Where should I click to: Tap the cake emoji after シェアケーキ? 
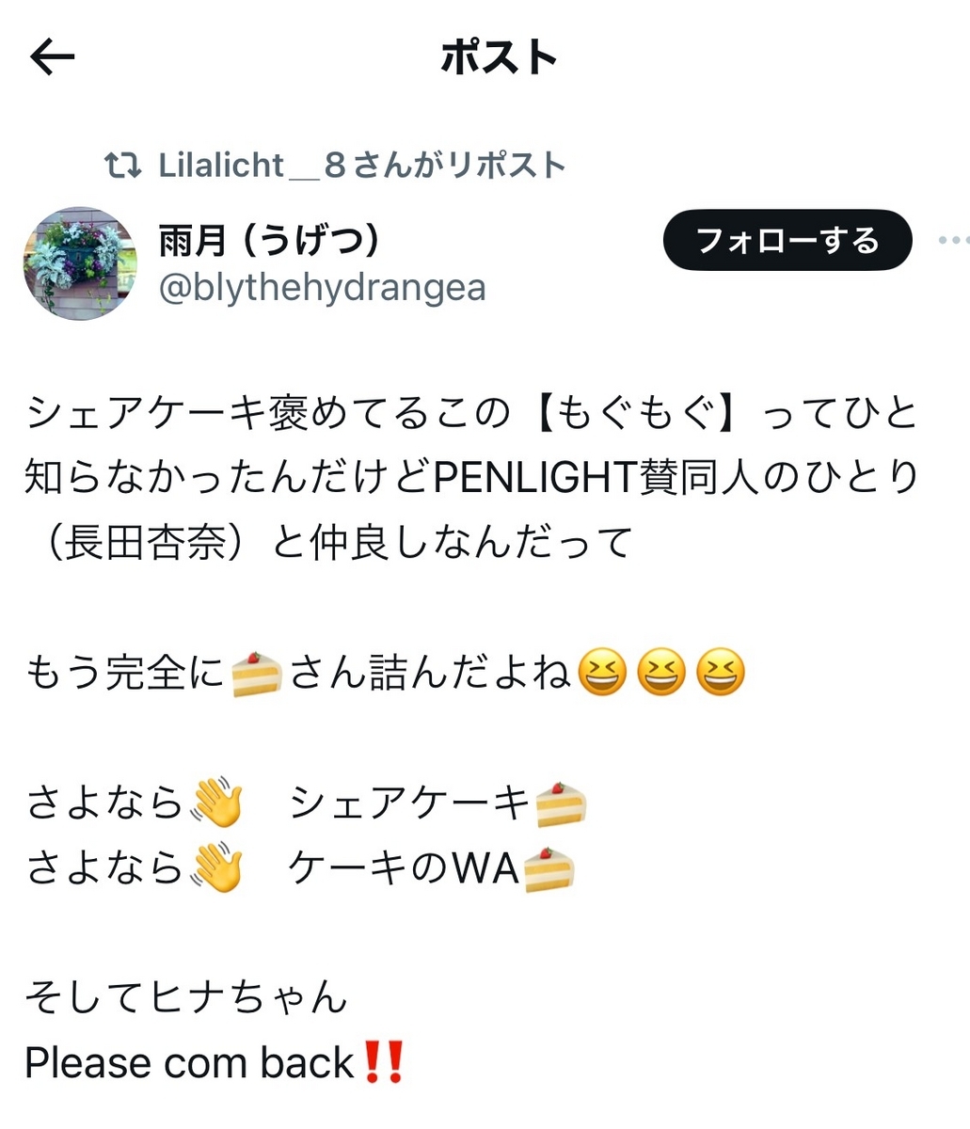[x=561, y=804]
